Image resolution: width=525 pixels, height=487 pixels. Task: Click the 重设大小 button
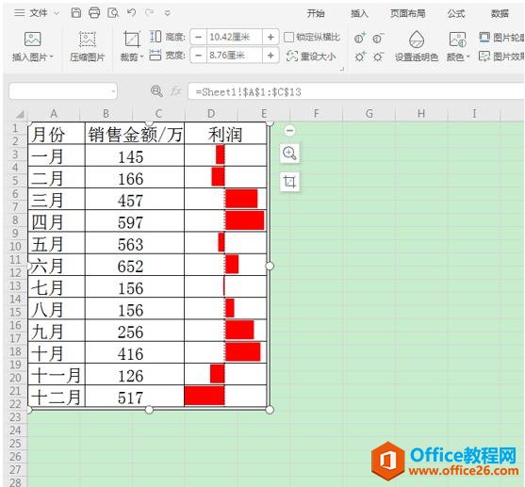pyautogui.click(x=311, y=56)
